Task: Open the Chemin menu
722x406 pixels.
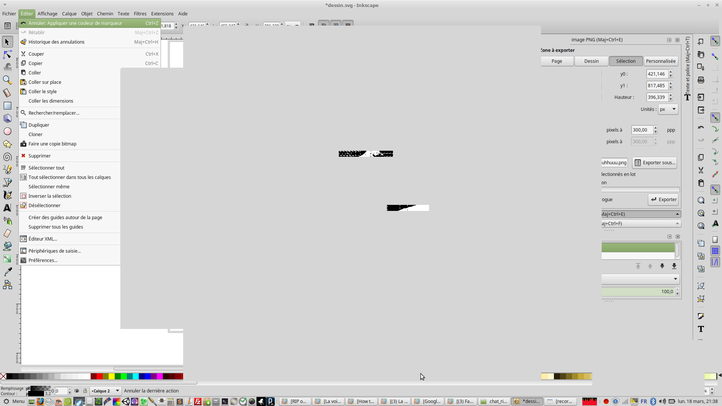Action: pos(105,14)
